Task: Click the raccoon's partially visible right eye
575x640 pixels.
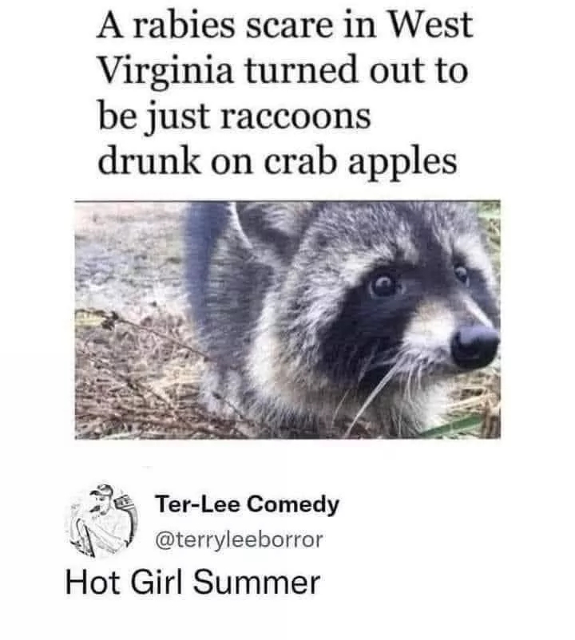Action: coord(462,274)
